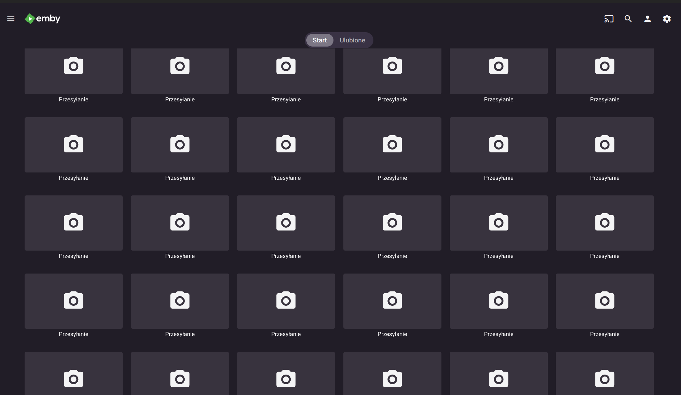The width and height of the screenshot is (681, 395).
Task: Open search with the magnifier icon
Action: click(628, 19)
